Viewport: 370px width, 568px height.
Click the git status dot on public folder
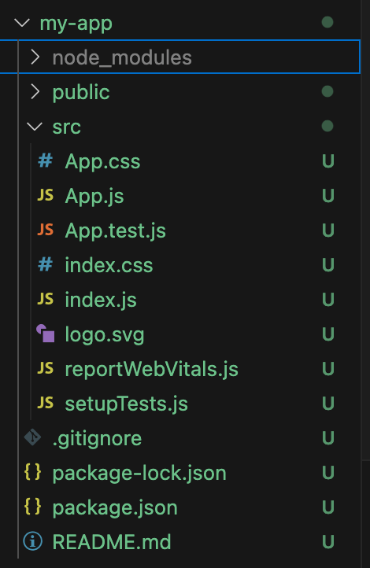[x=327, y=91]
